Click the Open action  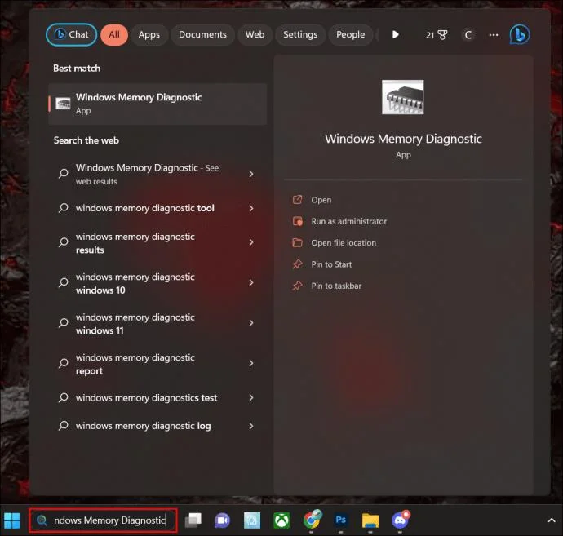coord(321,200)
